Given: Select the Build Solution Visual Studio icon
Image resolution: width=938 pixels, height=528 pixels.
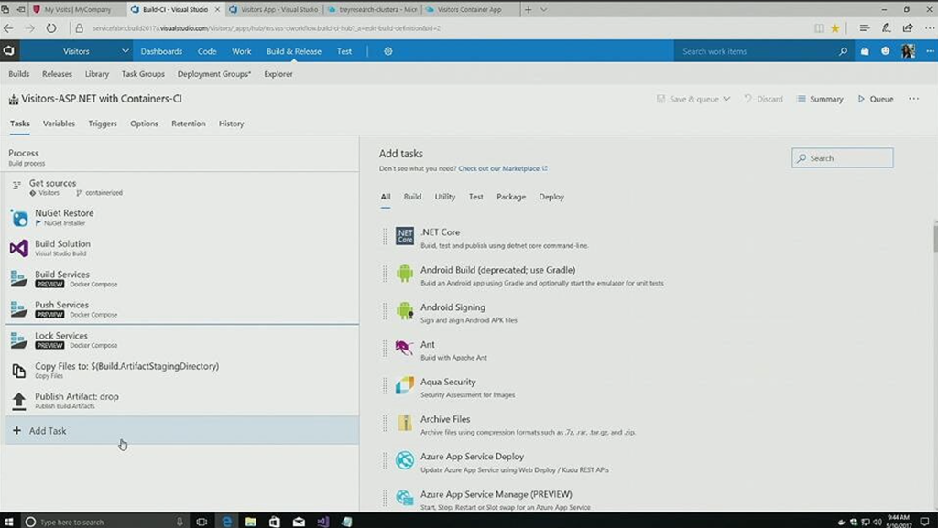Looking at the screenshot, I should pyautogui.click(x=19, y=248).
